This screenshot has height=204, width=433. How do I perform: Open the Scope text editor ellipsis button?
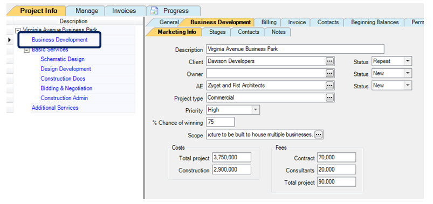pos(319,135)
